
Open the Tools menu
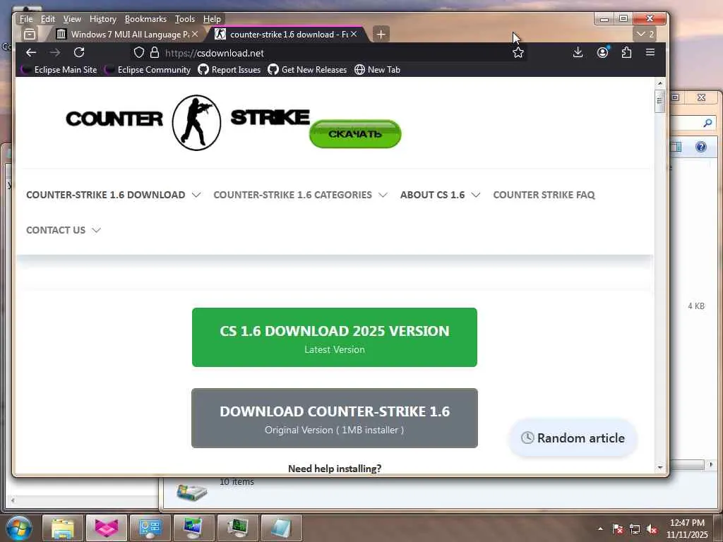click(x=184, y=19)
